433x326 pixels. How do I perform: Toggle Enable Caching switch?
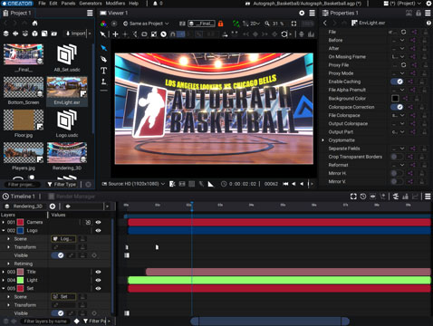click(x=397, y=81)
